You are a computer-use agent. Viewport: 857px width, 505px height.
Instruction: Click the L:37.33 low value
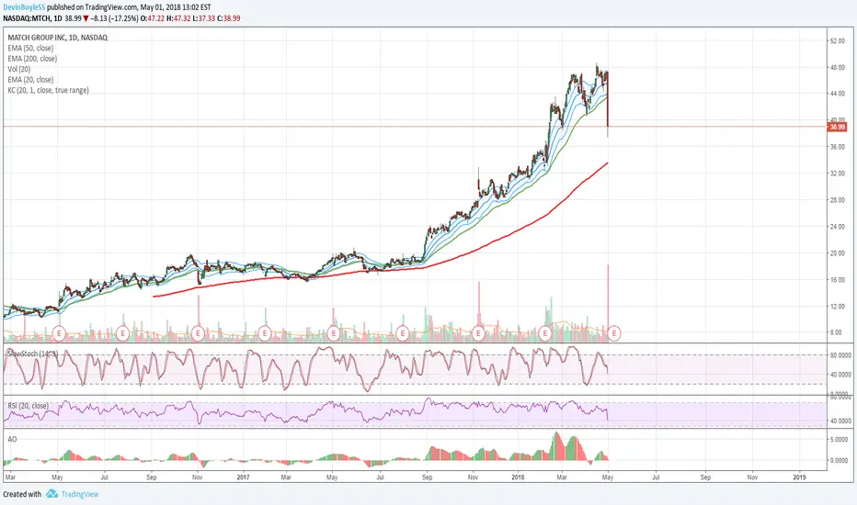tap(204, 18)
